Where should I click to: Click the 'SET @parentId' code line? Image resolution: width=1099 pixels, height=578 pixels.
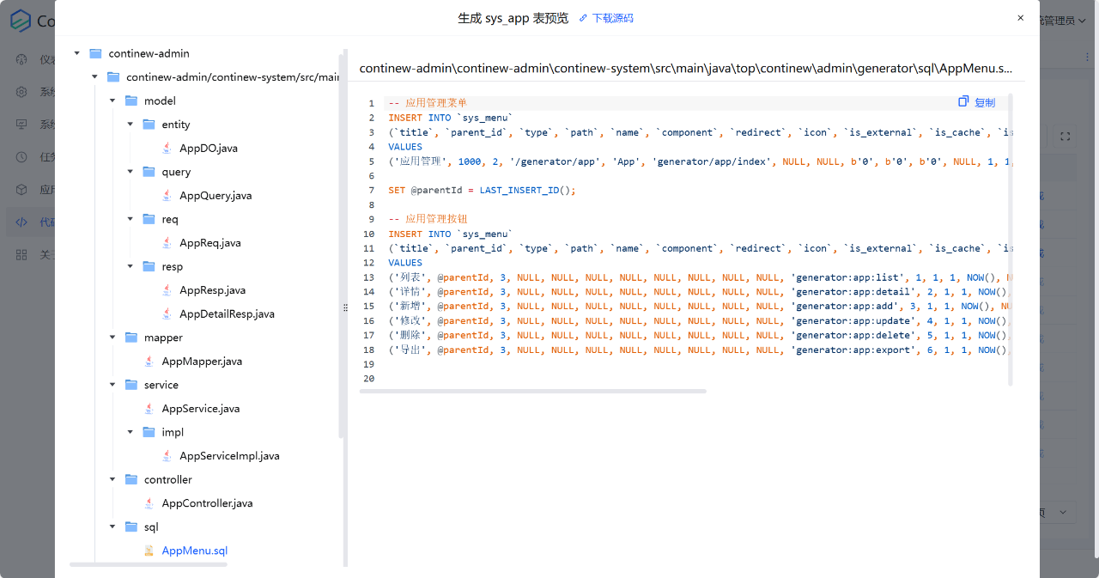pos(482,190)
